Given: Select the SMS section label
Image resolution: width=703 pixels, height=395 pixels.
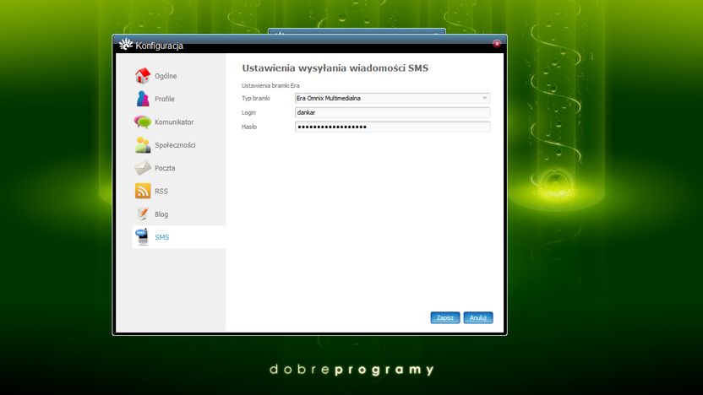Looking at the screenshot, I should (x=162, y=237).
